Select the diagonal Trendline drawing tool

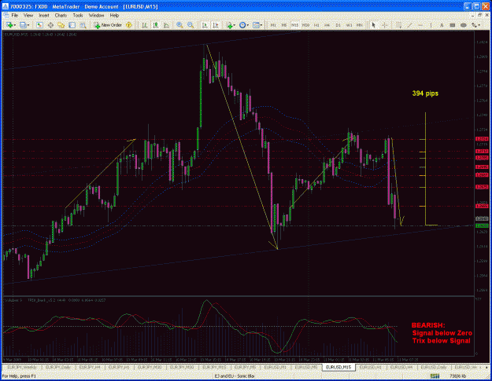409,25
